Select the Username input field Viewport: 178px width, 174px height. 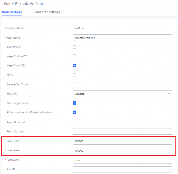(x=122, y=150)
